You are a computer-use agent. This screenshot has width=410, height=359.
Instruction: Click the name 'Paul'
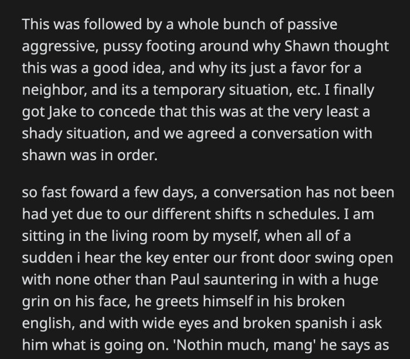pos(185,280)
